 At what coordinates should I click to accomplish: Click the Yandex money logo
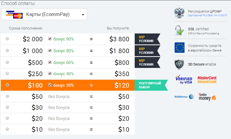[207, 97]
